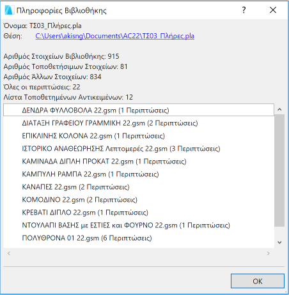Screen dimensions: 289x295
Task: Select ΚΡΕΒΑΤΙ ΔΙΠΛΟ 22.gsm row
Action: 139,213
